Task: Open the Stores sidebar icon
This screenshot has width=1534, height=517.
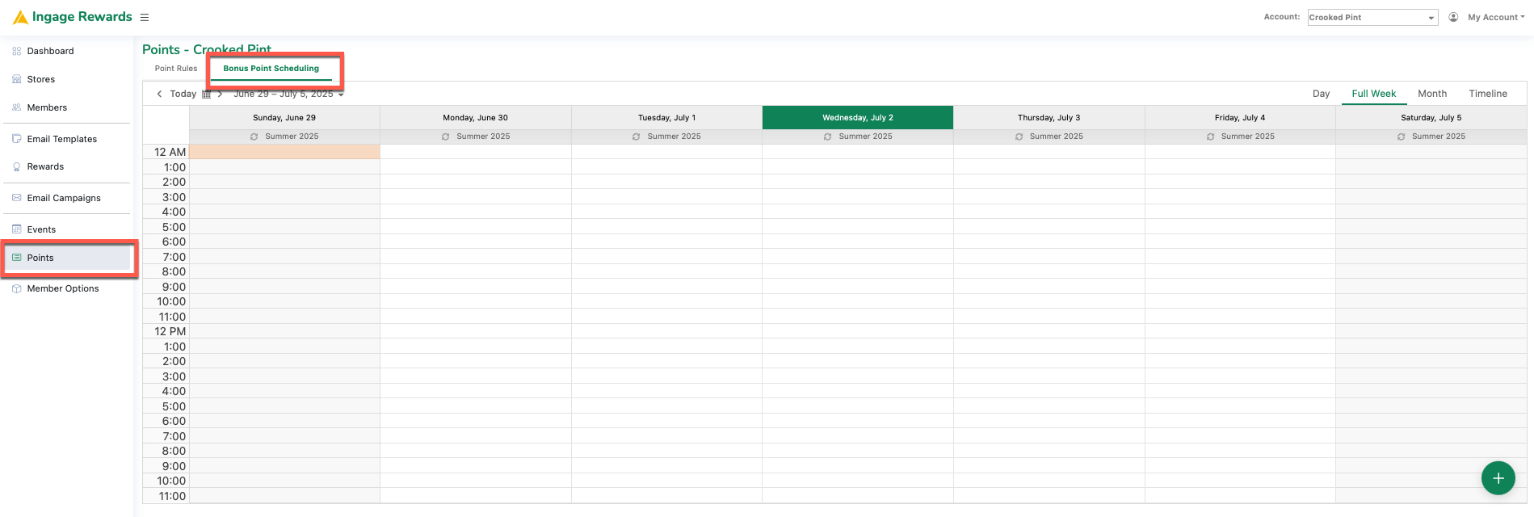Action: pyautogui.click(x=17, y=79)
